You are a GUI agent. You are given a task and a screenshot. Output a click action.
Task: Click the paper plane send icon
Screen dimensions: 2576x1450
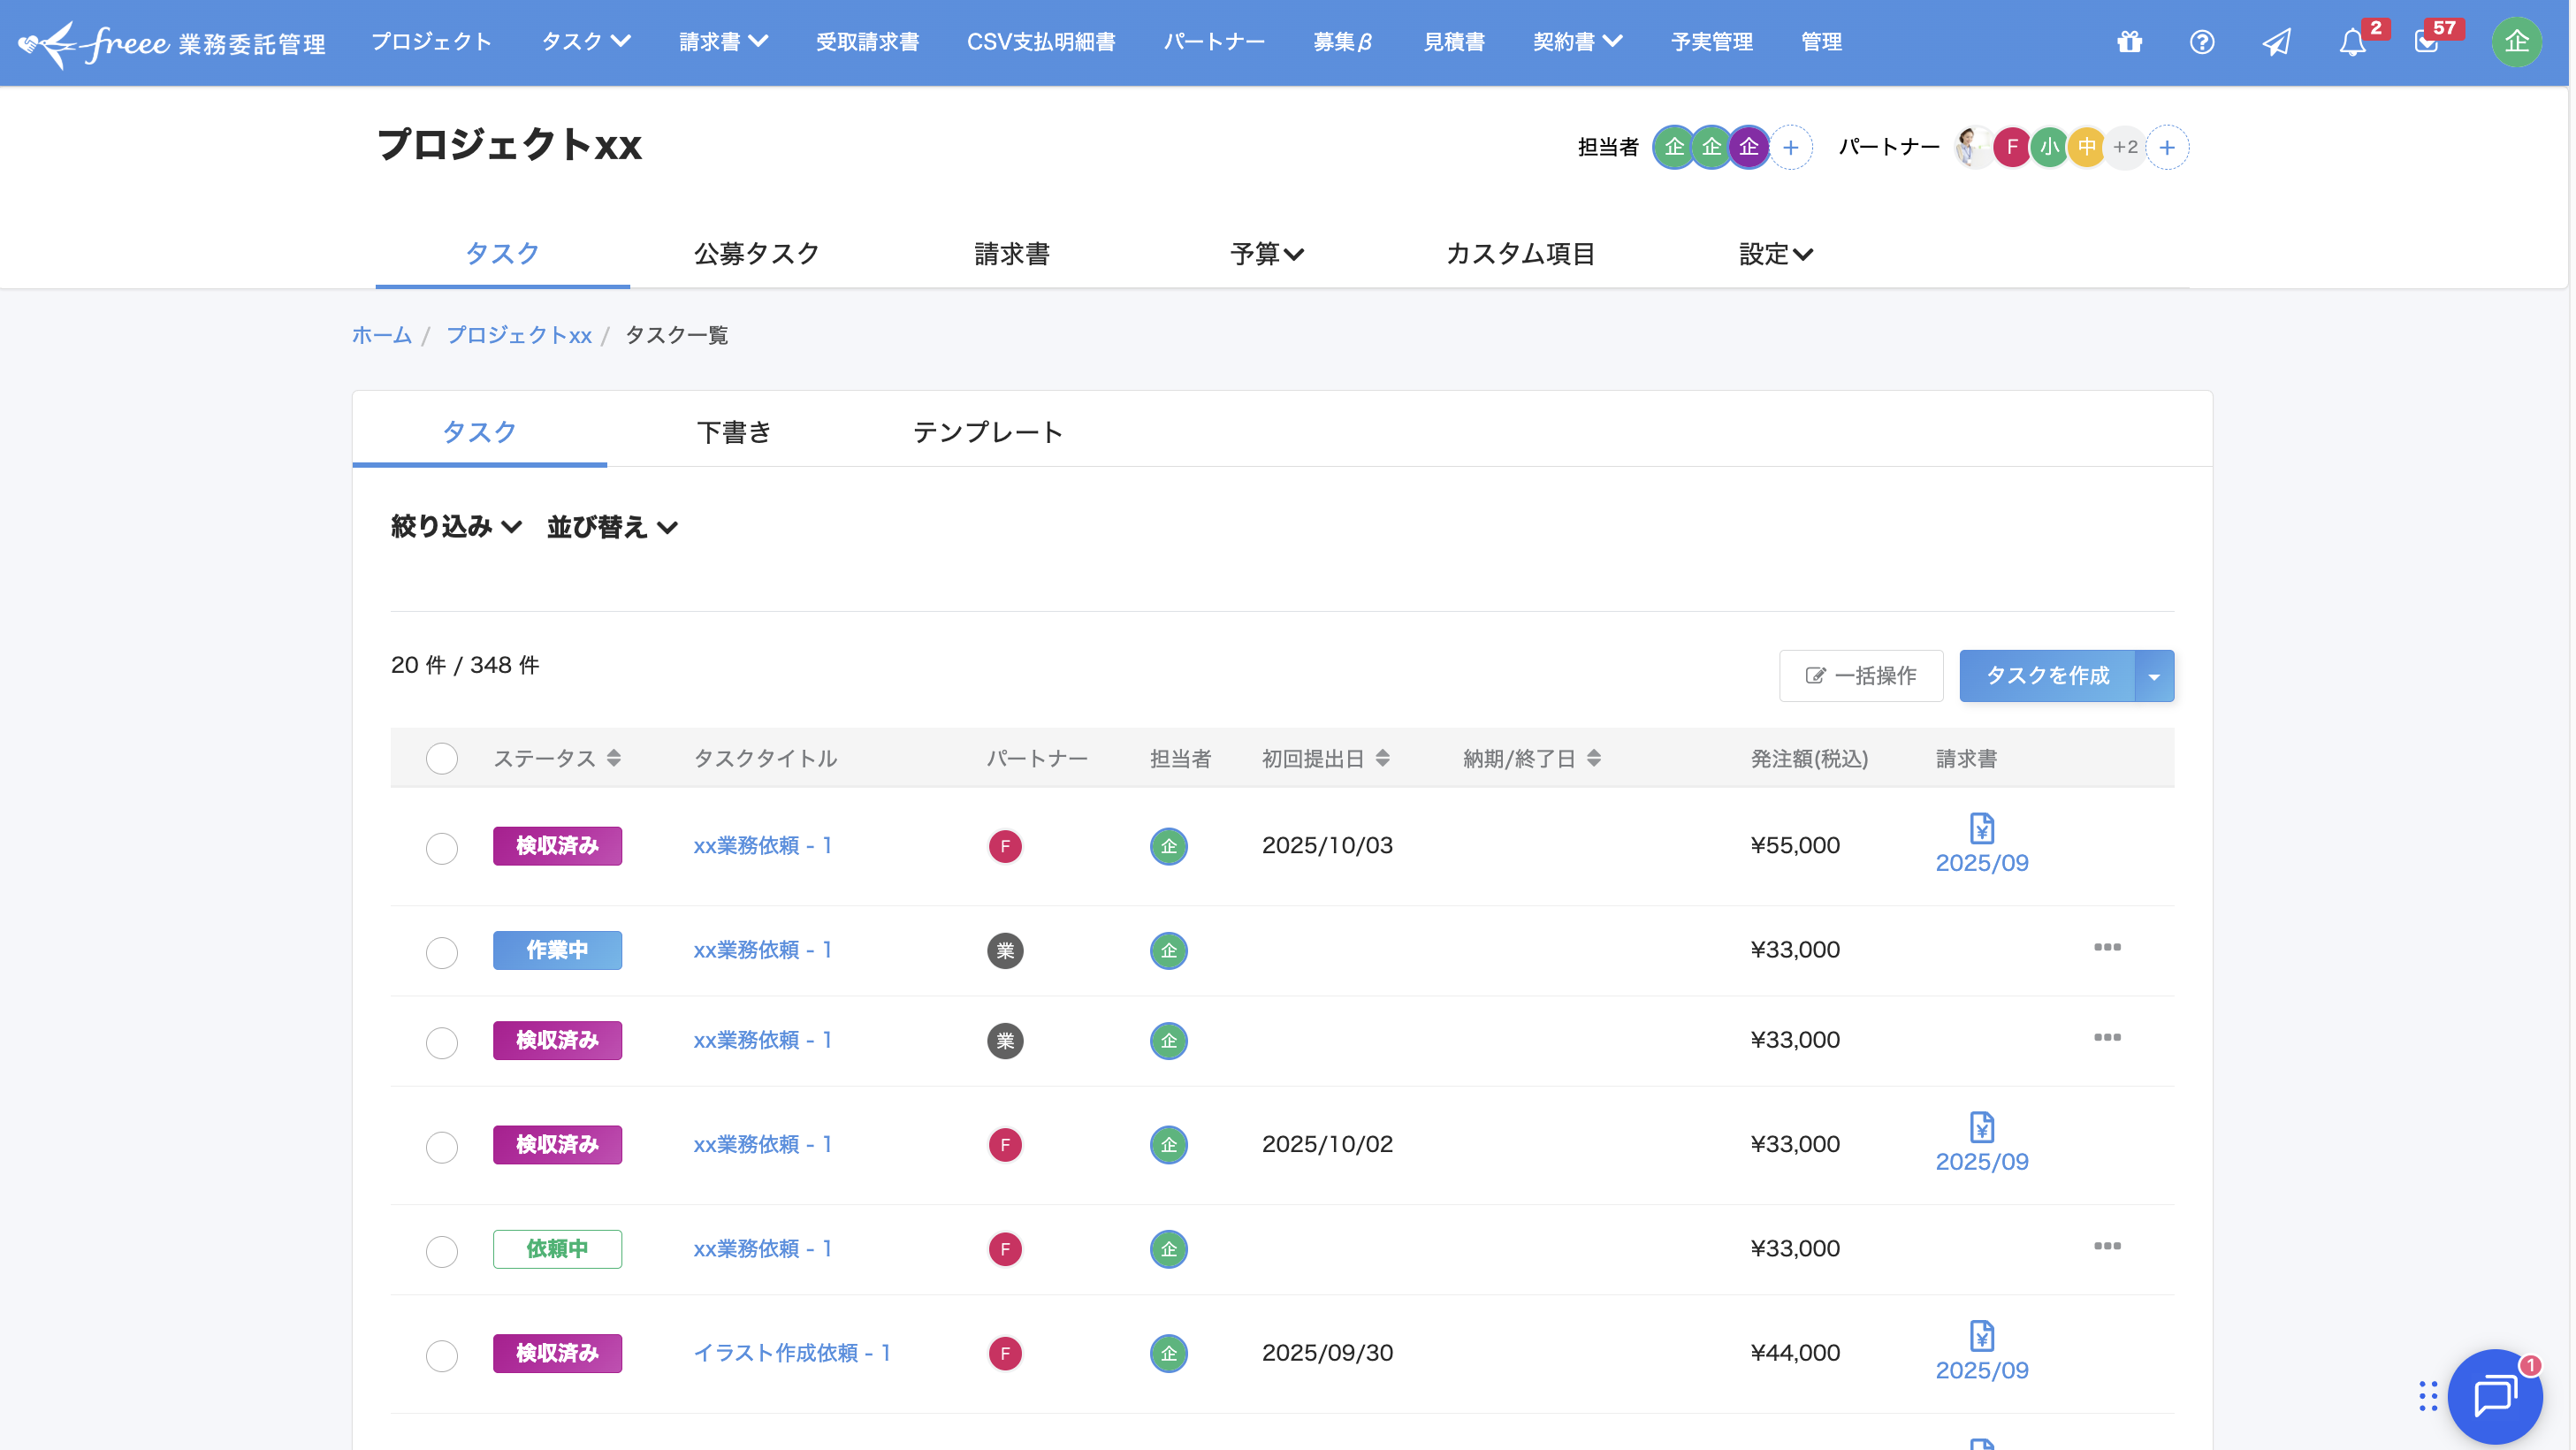click(2277, 42)
